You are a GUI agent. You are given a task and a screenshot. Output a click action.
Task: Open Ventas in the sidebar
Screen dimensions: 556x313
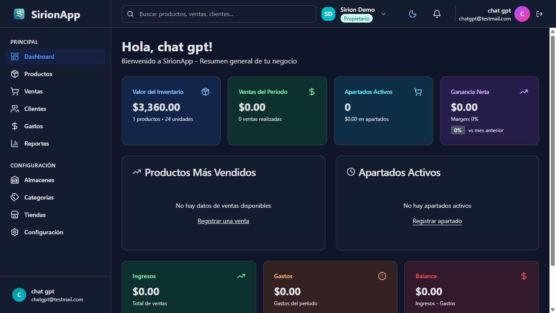pyautogui.click(x=55, y=91)
